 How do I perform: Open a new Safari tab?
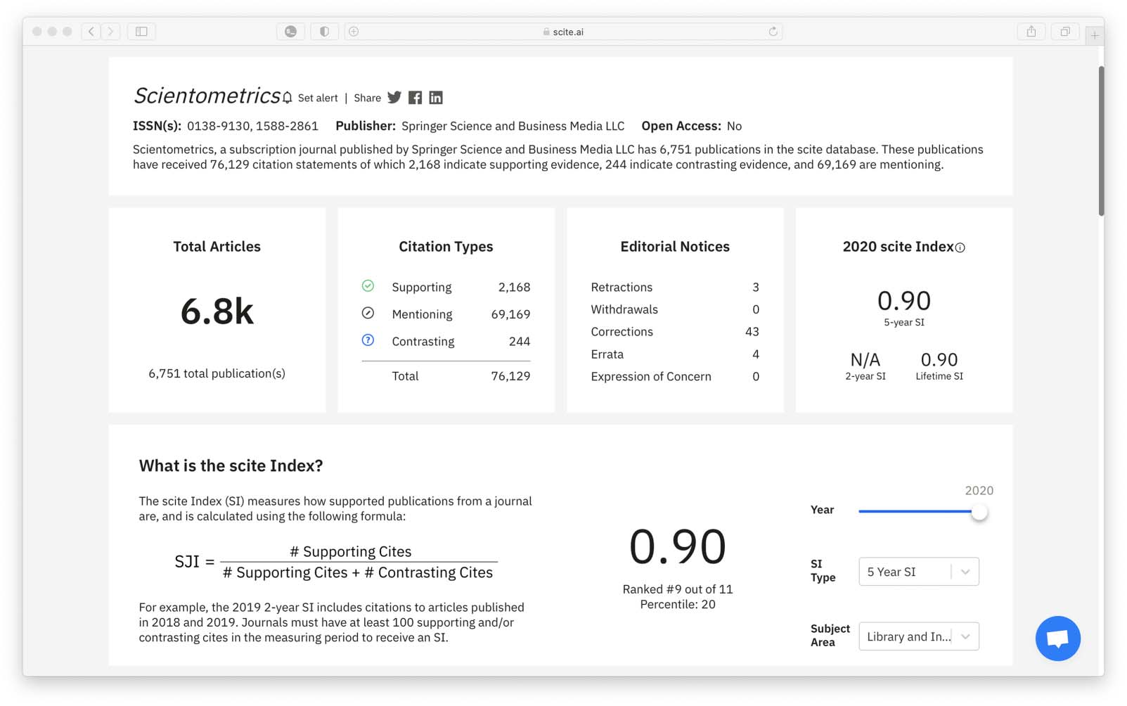[x=1095, y=35]
